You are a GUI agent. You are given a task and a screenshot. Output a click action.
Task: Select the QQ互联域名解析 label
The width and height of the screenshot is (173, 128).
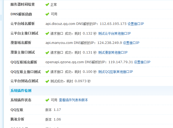click(24, 62)
